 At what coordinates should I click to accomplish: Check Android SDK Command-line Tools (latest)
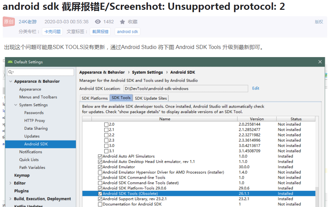coord(100,183)
